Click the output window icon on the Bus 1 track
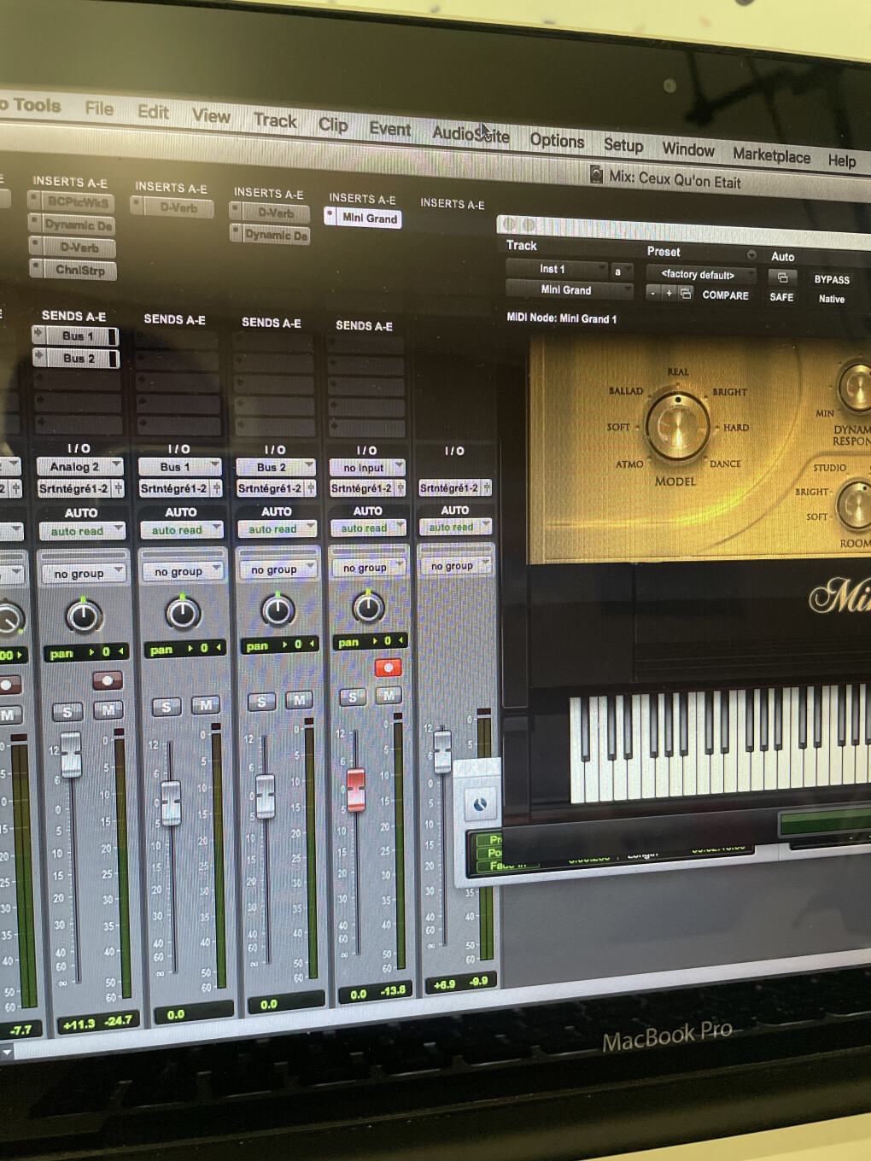Image resolution: width=871 pixels, height=1161 pixels. pos(217,488)
